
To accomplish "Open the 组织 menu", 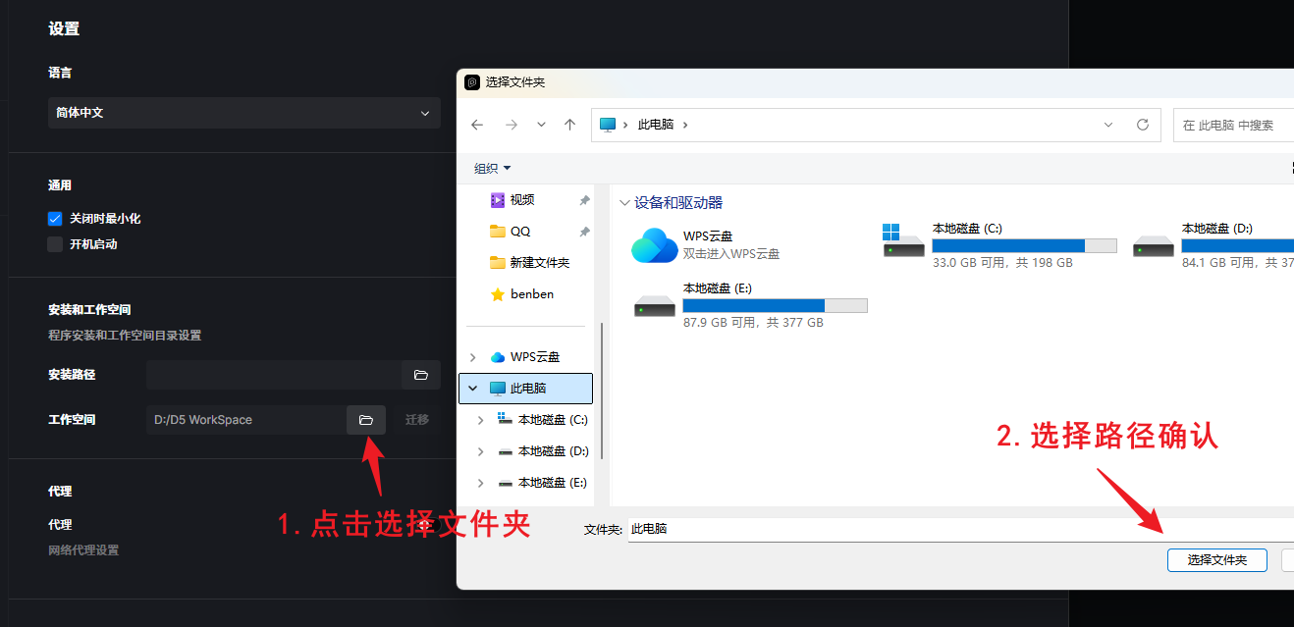I will (492, 169).
